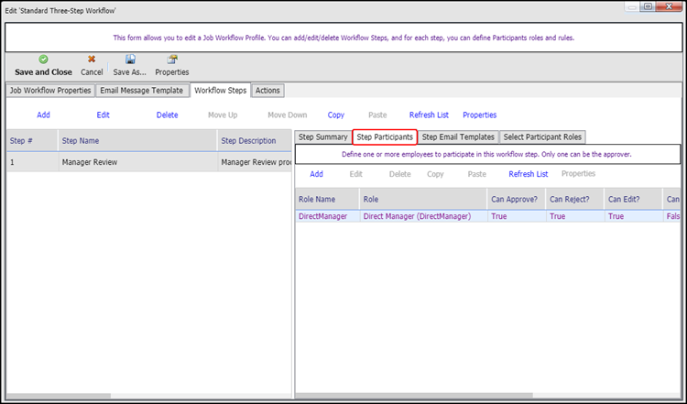Select the DirectManager role name cell
The image size is (687, 404).
[327, 216]
